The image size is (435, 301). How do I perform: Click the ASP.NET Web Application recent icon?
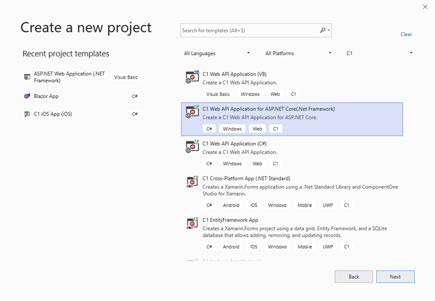tap(27, 77)
